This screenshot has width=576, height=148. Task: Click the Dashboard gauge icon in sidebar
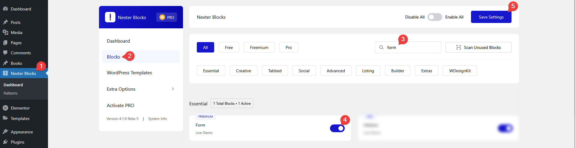click(x=5, y=9)
